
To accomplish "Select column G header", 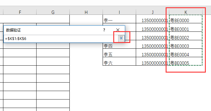I will (53, 12).
